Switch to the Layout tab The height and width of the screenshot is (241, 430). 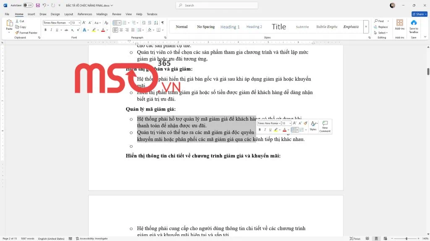68,14
